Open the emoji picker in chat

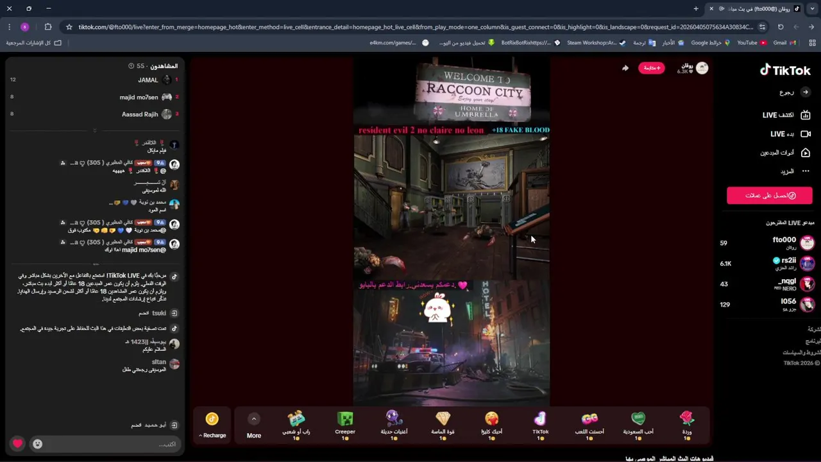coord(38,444)
